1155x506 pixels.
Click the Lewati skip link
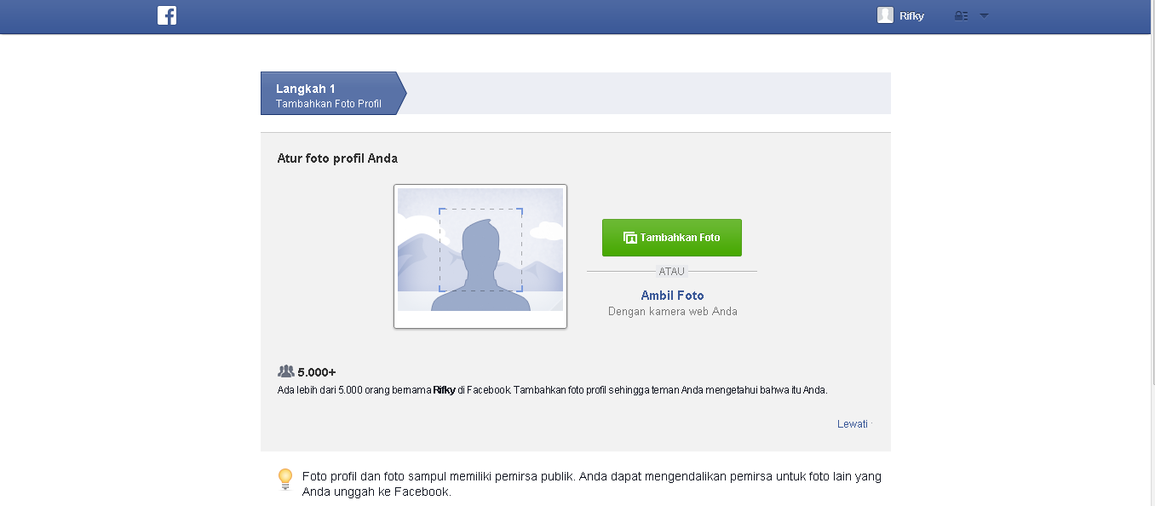853,424
